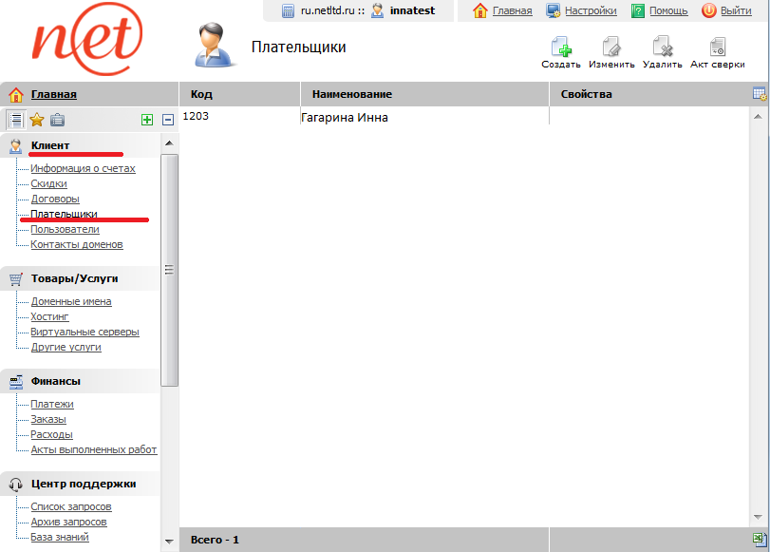This screenshot has height=552, width=770.
Task: Expand all menu sections with plus icon
Action: [x=146, y=120]
